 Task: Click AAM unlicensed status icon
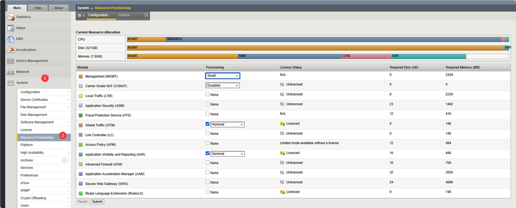pos(282,172)
